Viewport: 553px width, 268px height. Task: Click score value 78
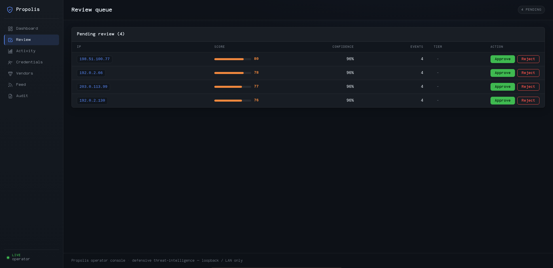[256, 73]
